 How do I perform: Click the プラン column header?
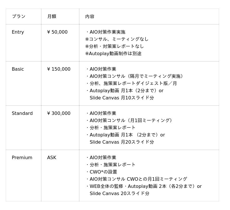click(19, 16)
